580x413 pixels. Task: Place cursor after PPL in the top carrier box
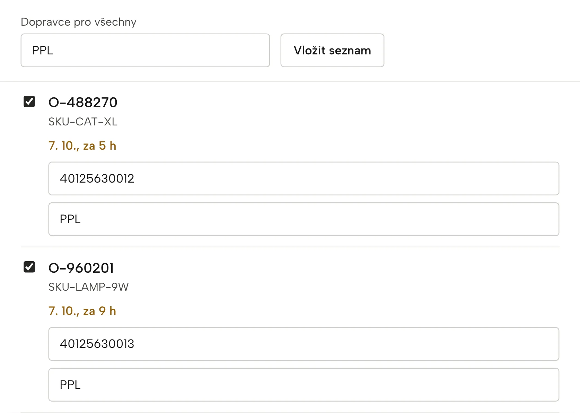tap(54, 50)
